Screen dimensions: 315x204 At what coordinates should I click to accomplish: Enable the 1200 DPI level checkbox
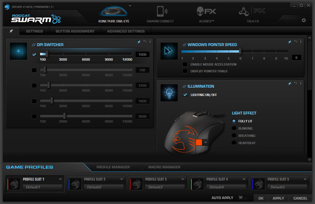[34, 86]
